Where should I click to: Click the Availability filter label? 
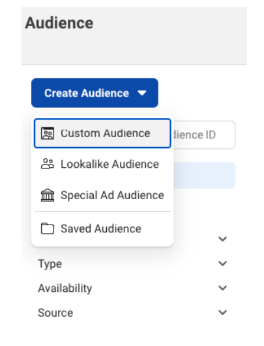[x=65, y=289]
